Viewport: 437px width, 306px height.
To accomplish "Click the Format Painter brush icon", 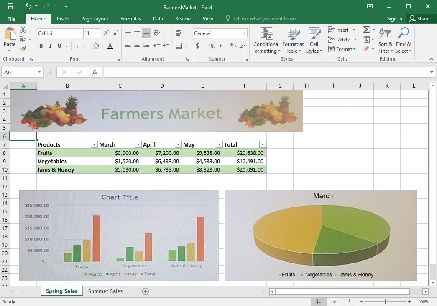I will 23,49.
